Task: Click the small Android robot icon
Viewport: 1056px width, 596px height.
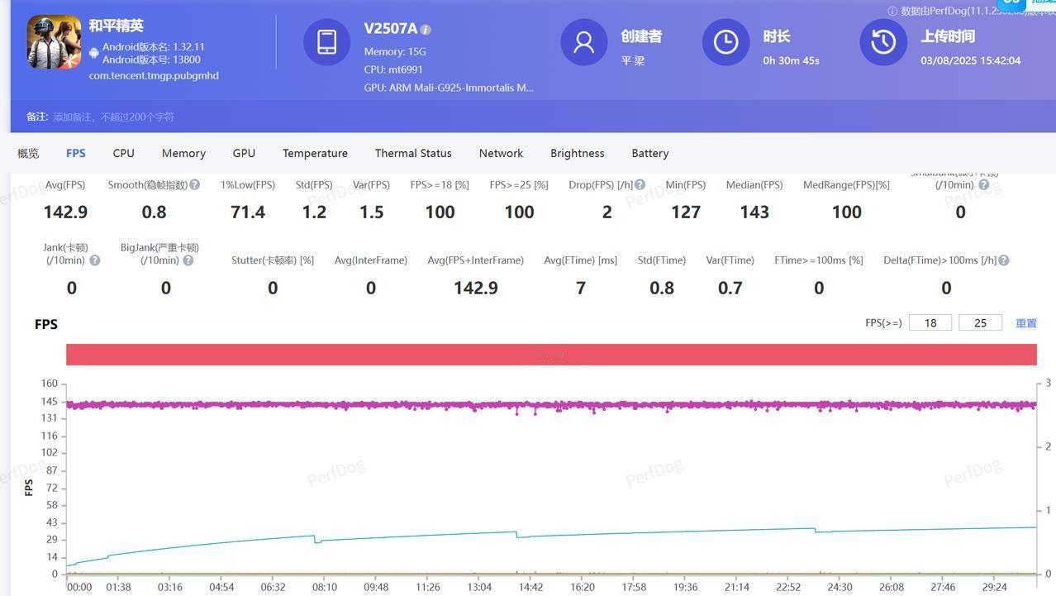Action: 94,53
